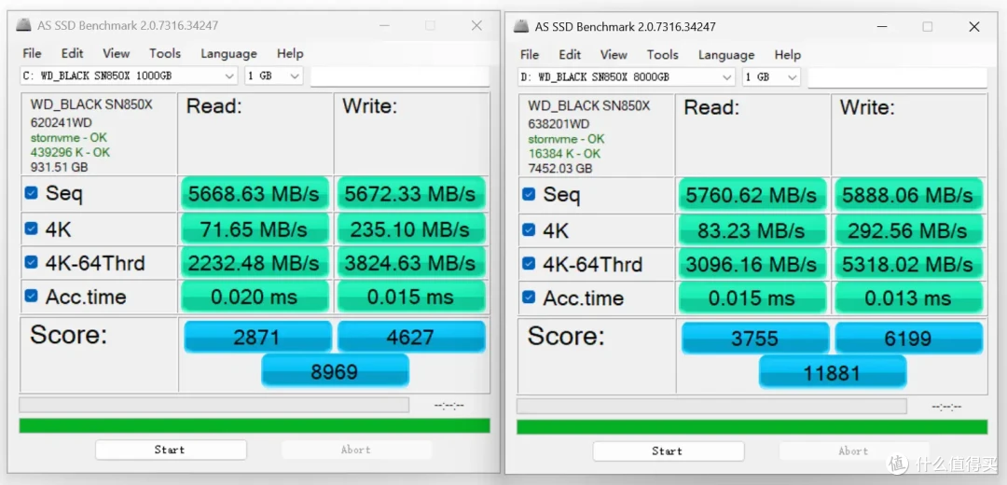1007x485 pixels.
Task: Open 1 GB size dropdown in right window
Action: 771,77
